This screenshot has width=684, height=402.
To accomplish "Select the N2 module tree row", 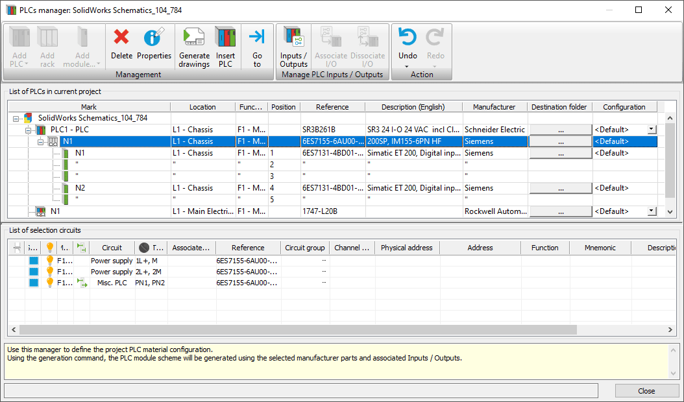I will tap(334, 188).
